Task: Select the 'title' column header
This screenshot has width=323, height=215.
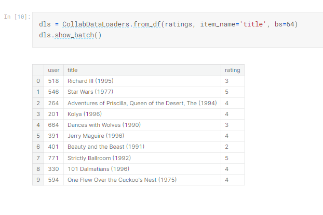Action: 73,70
